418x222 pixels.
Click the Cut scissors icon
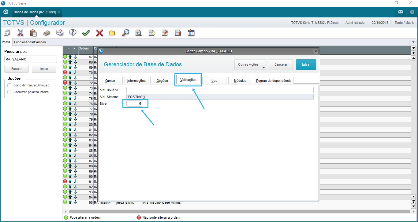[x=20, y=33]
